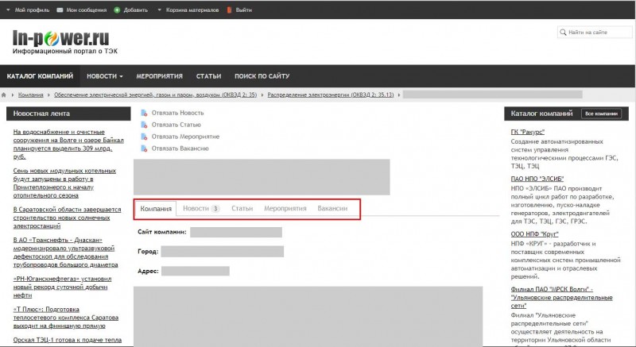Open Каталог компаний in main navigation
The height and width of the screenshot is (347, 636).
tap(40, 76)
